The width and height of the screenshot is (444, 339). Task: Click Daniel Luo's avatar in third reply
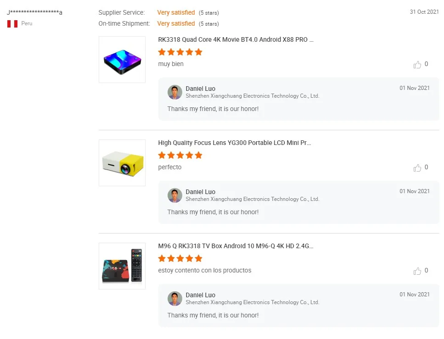pyautogui.click(x=175, y=299)
